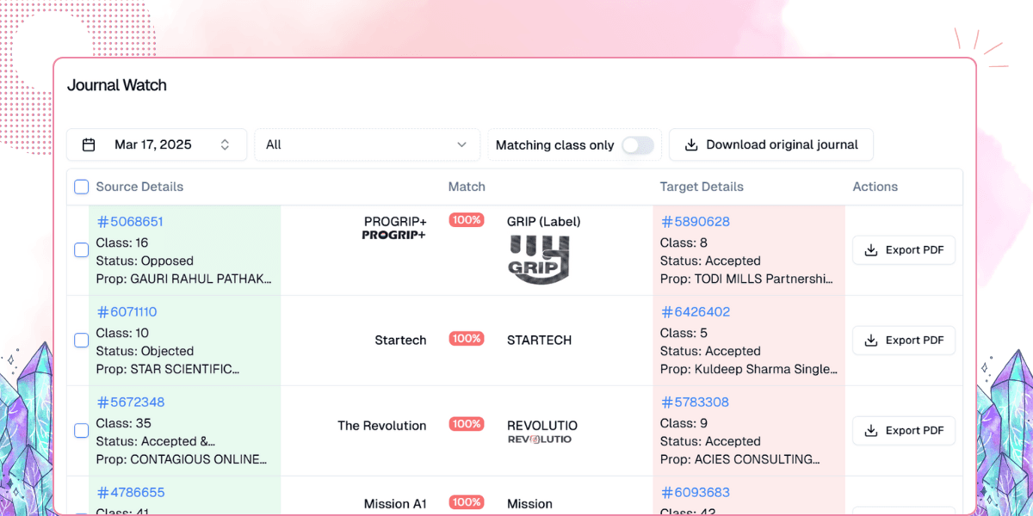The image size is (1033, 516).
Task: Click the 100% match badge for PROGRIP+
Action: coord(467,220)
